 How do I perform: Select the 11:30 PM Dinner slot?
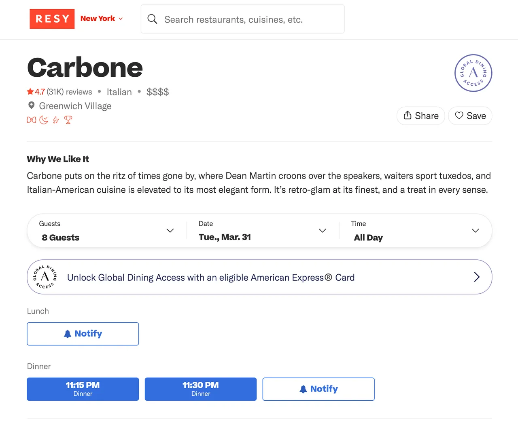coord(200,389)
